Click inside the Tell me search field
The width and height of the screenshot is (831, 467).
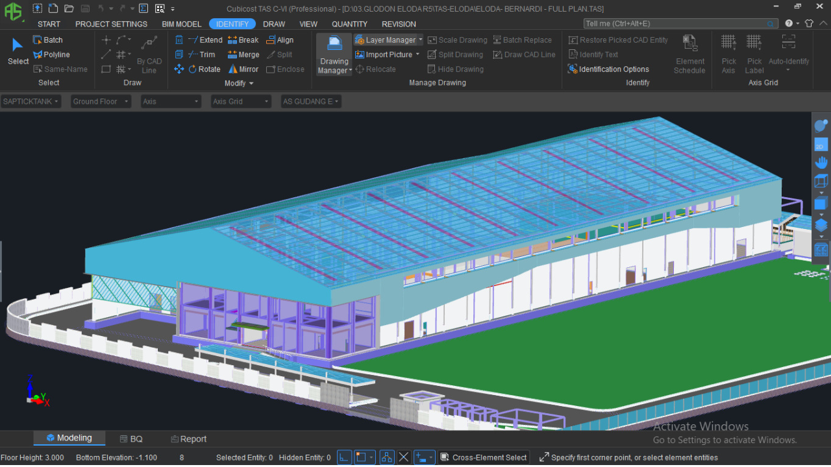coord(675,23)
